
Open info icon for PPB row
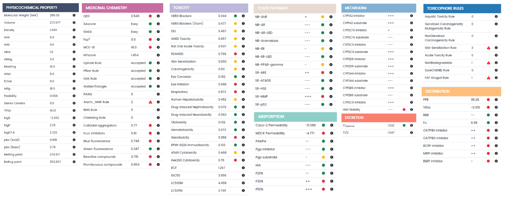tap(496, 100)
